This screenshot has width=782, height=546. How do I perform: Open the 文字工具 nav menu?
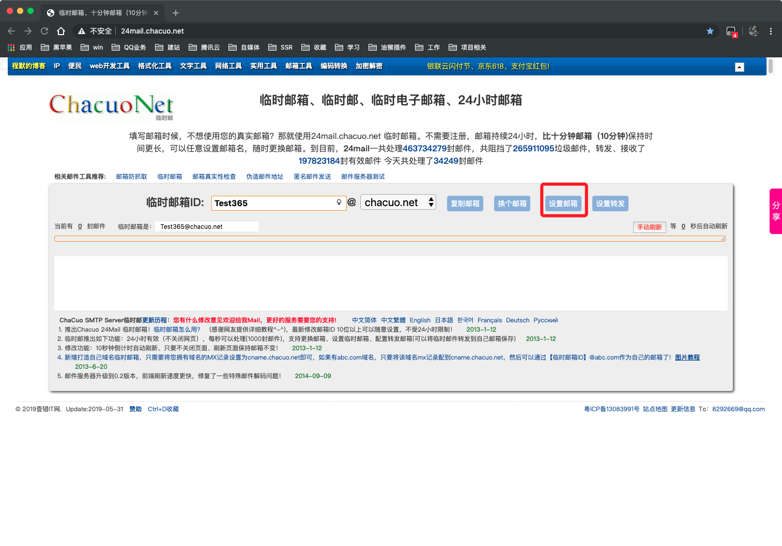[193, 66]
